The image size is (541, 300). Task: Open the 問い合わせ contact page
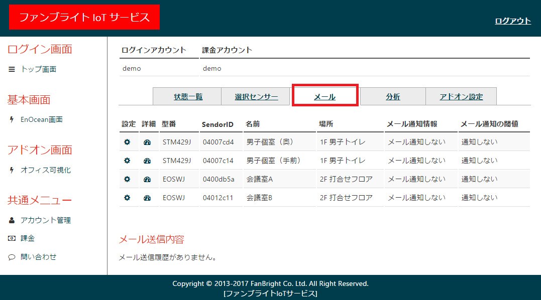tap(38, 257)
